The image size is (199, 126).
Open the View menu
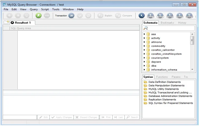click(23, 9)
